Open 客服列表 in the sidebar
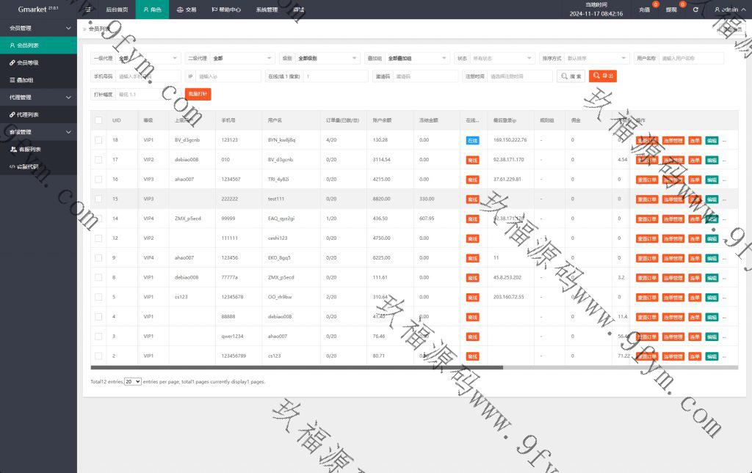Screen dimensions: 752x473 click(x=28, y=149)
